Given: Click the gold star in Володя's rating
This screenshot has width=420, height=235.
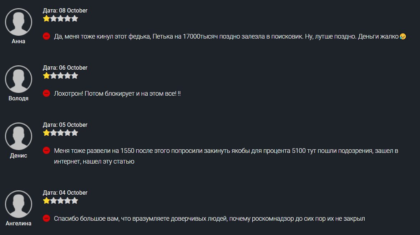Looking at the screenshot, I should [x=46, y=76].
